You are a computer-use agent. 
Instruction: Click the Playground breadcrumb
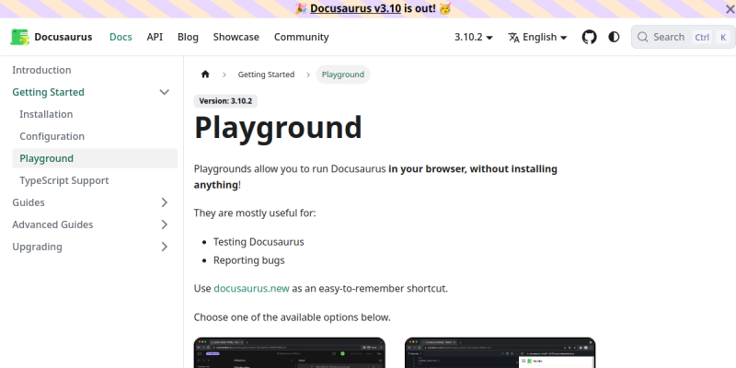(x=342, y=75)
